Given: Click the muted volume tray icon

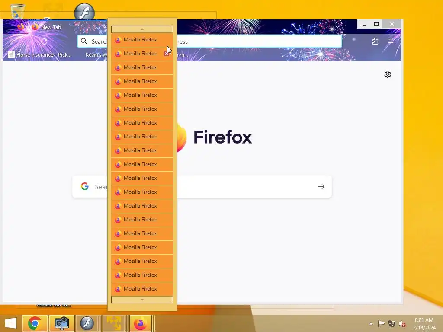Looking at the screenshot, I should pos(402,324).
